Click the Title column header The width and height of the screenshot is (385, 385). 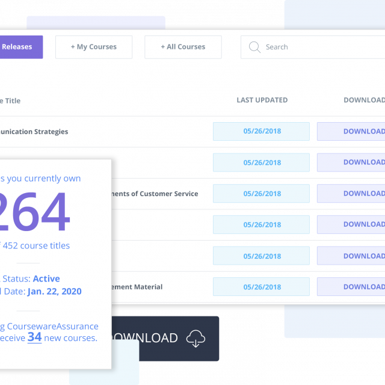[x=11, y=101]
